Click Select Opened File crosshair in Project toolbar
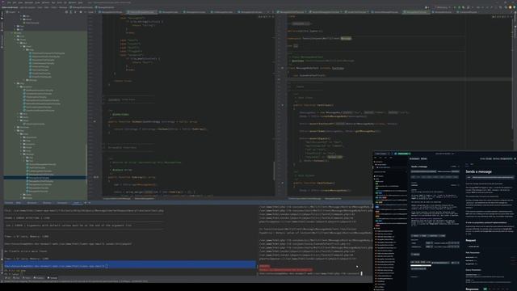Viewport: 517px width, 291px height. click(66, 12)
